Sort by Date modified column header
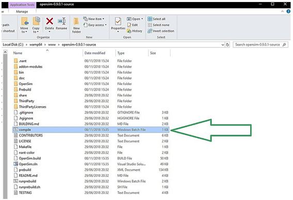The image size is (293, 200). coord(95,53)
